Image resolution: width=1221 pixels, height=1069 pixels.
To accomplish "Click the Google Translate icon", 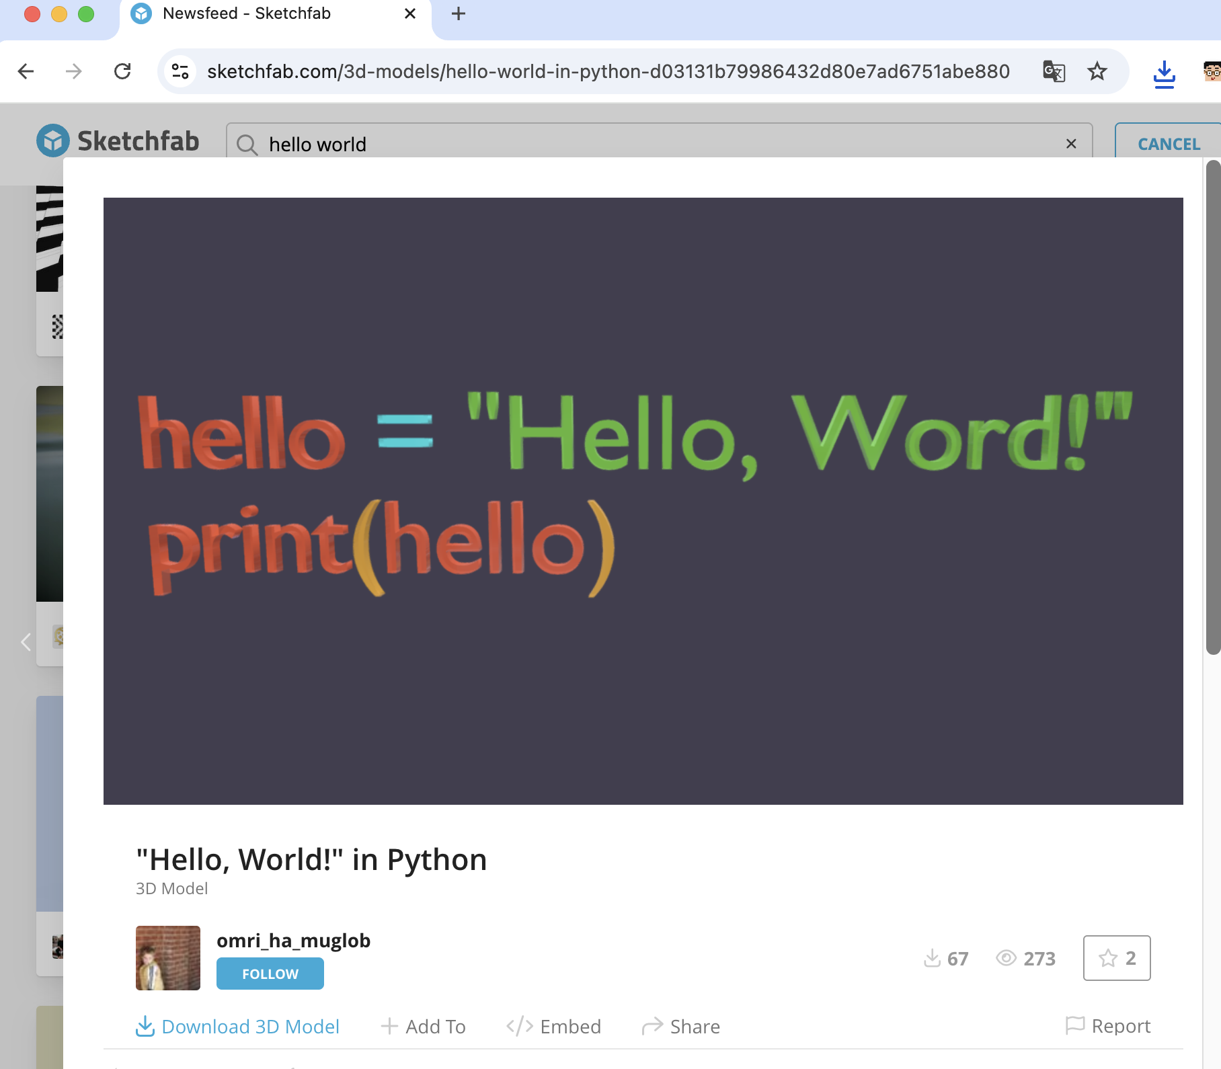I will [x=1054, y=71].
